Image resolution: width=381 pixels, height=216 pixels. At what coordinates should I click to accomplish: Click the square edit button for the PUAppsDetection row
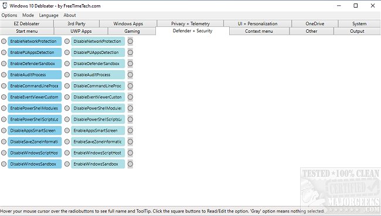coord(130,53)
